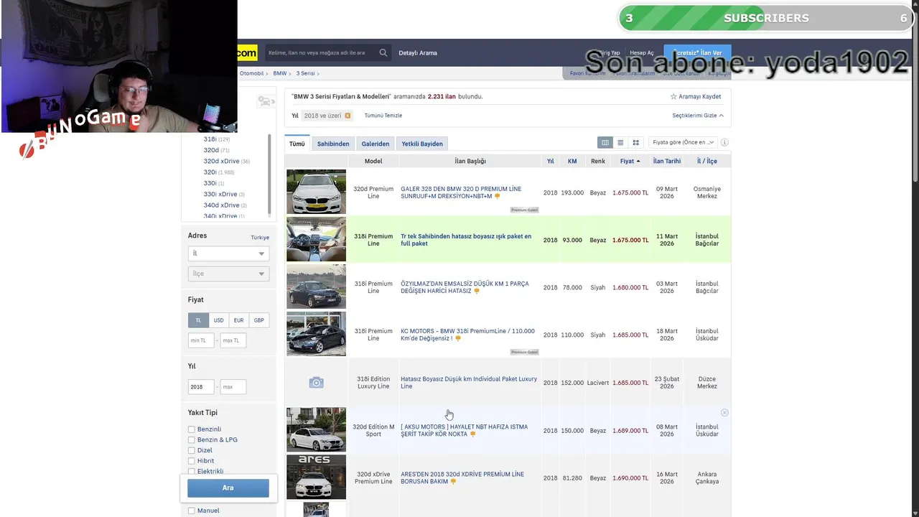Select EUR currency button
Image resolution: width=919 pixels, height=517 pixels.
pos(238,320)
